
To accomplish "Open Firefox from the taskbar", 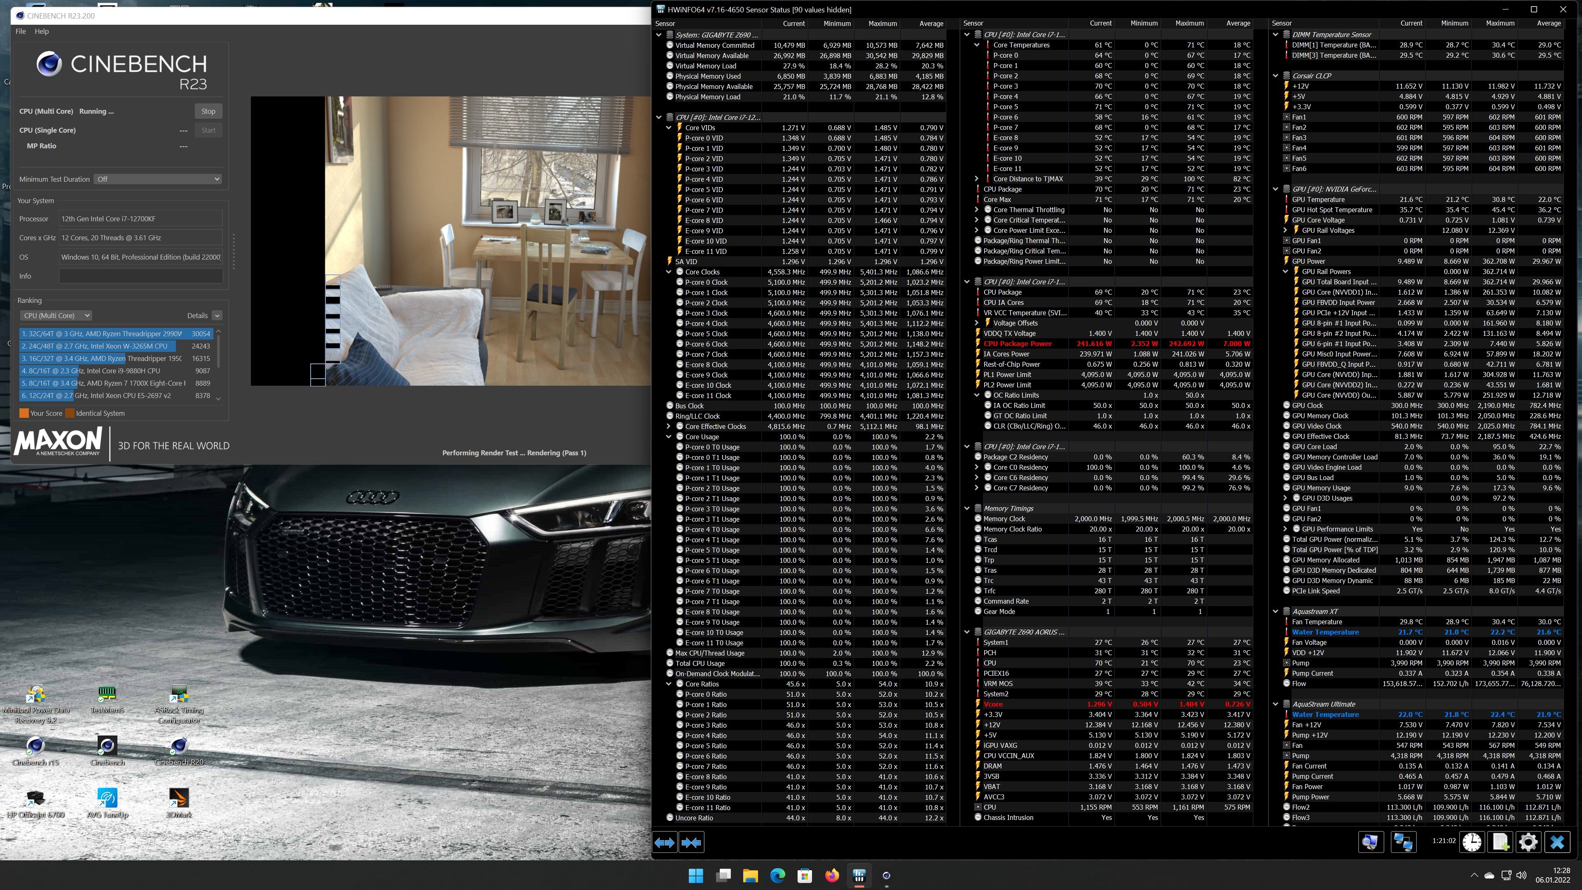I will [x=831, y=875].
